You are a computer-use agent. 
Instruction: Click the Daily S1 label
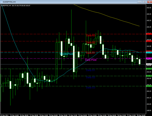(91, 70)
